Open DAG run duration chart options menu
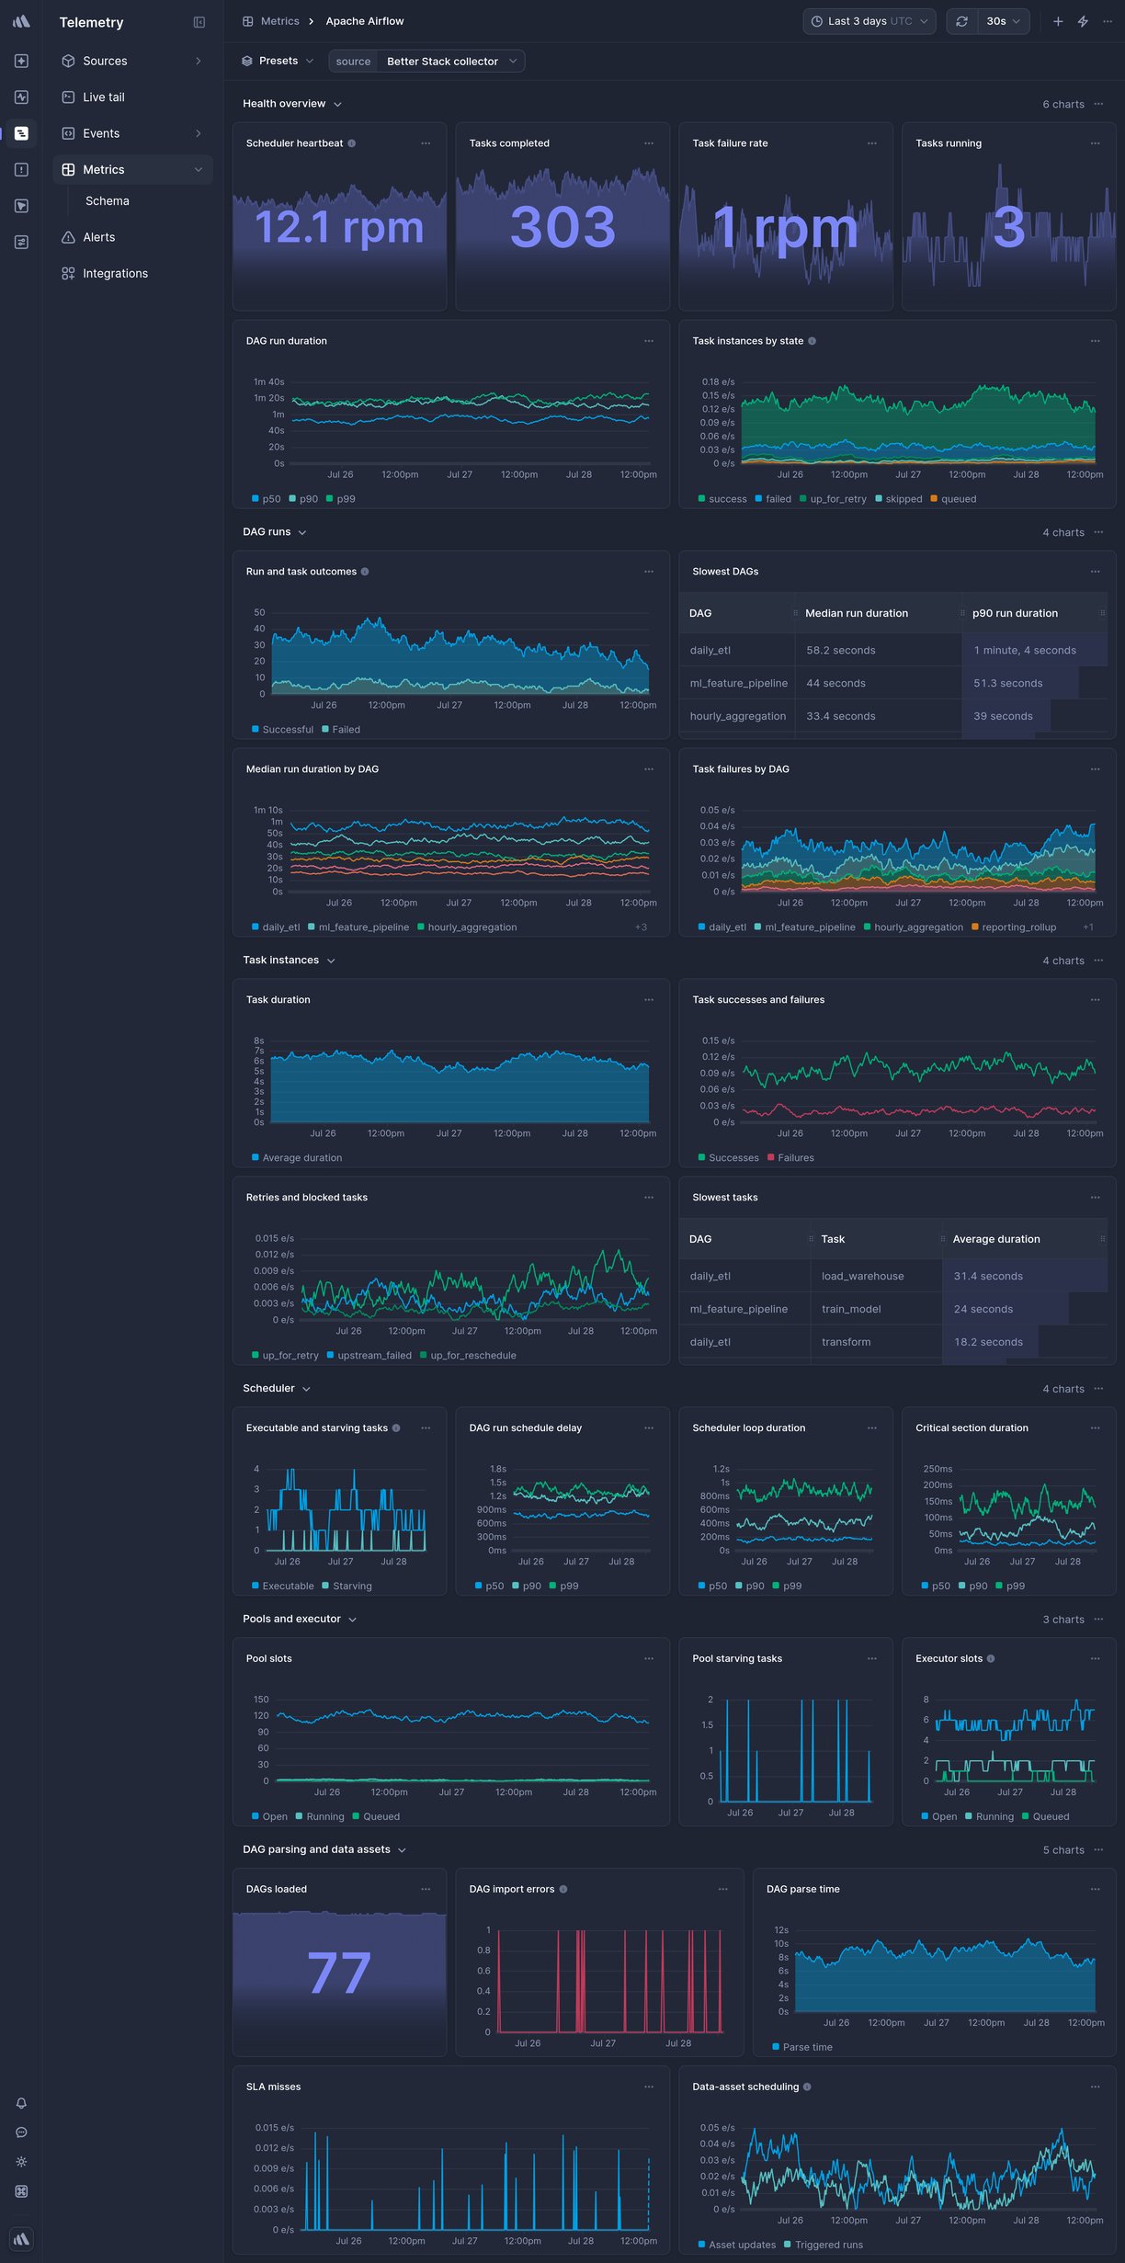 pyautogui.click(x=649, y=341)
